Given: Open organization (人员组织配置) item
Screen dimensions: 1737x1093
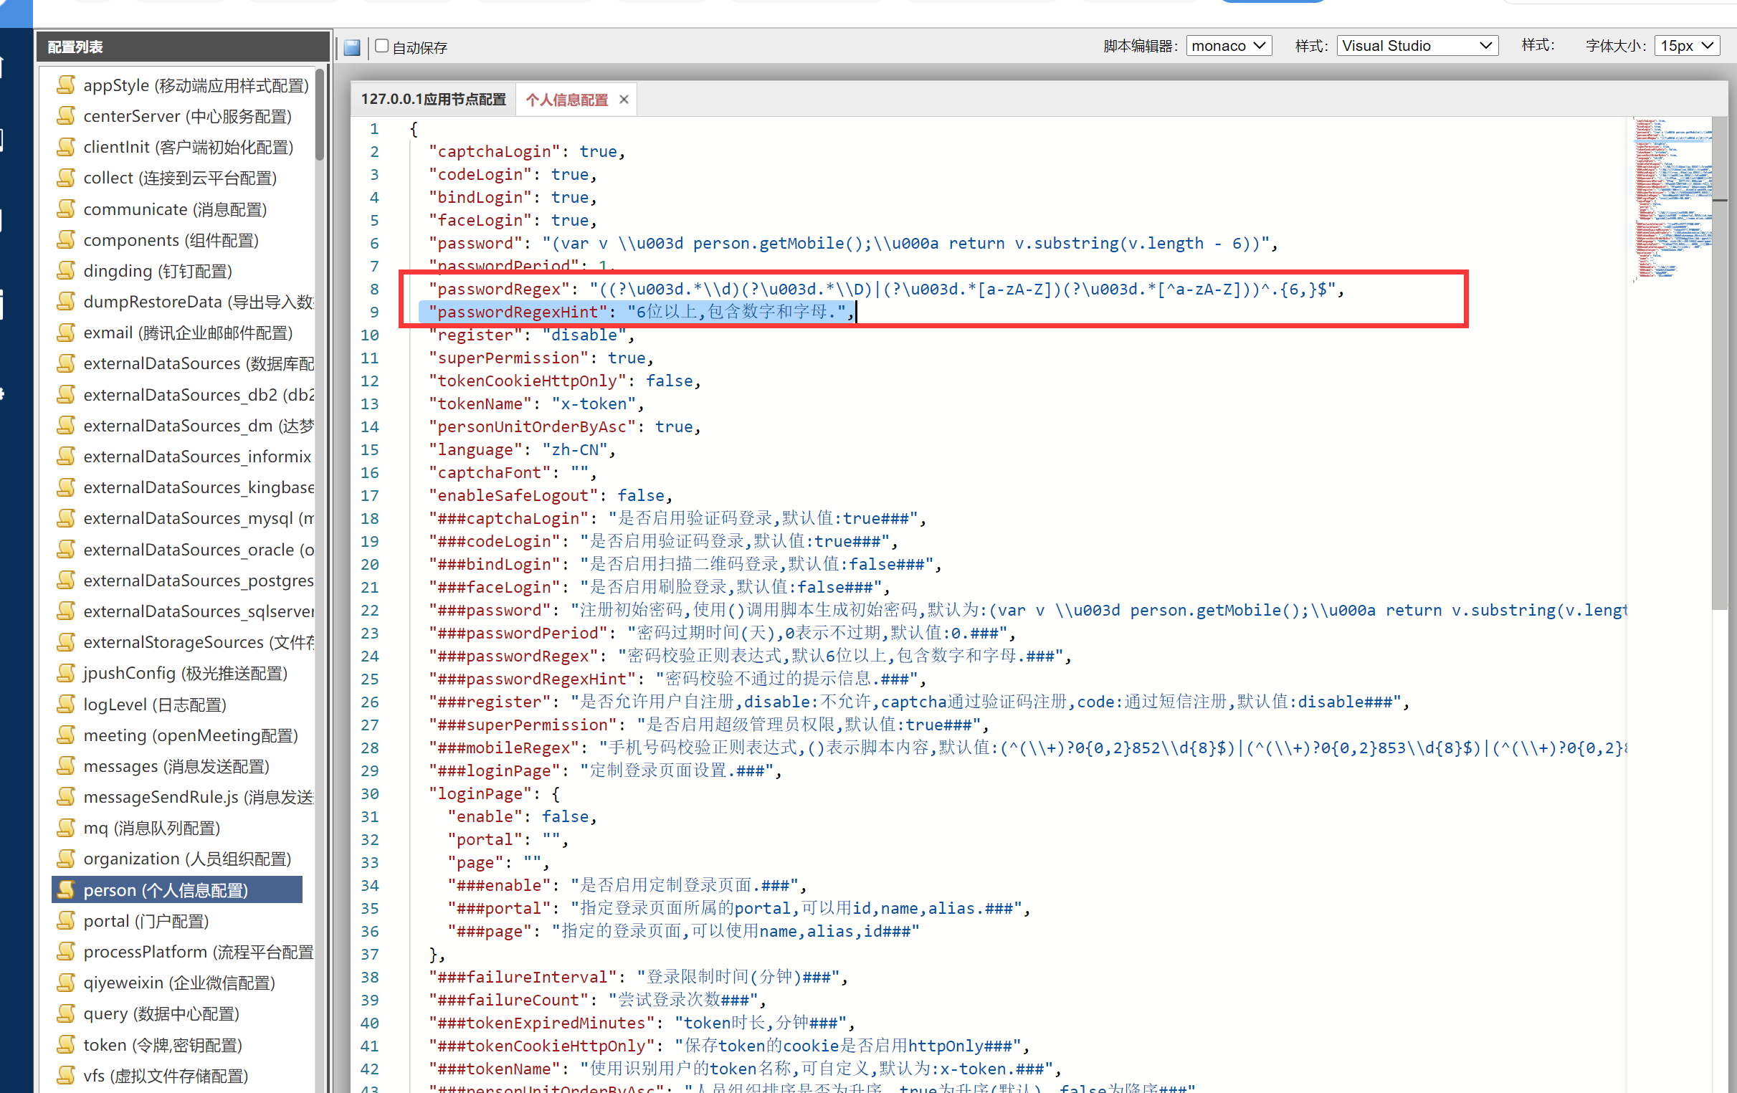Looking at the screenshot, I should pyautogui.click(x=187, y=859).
